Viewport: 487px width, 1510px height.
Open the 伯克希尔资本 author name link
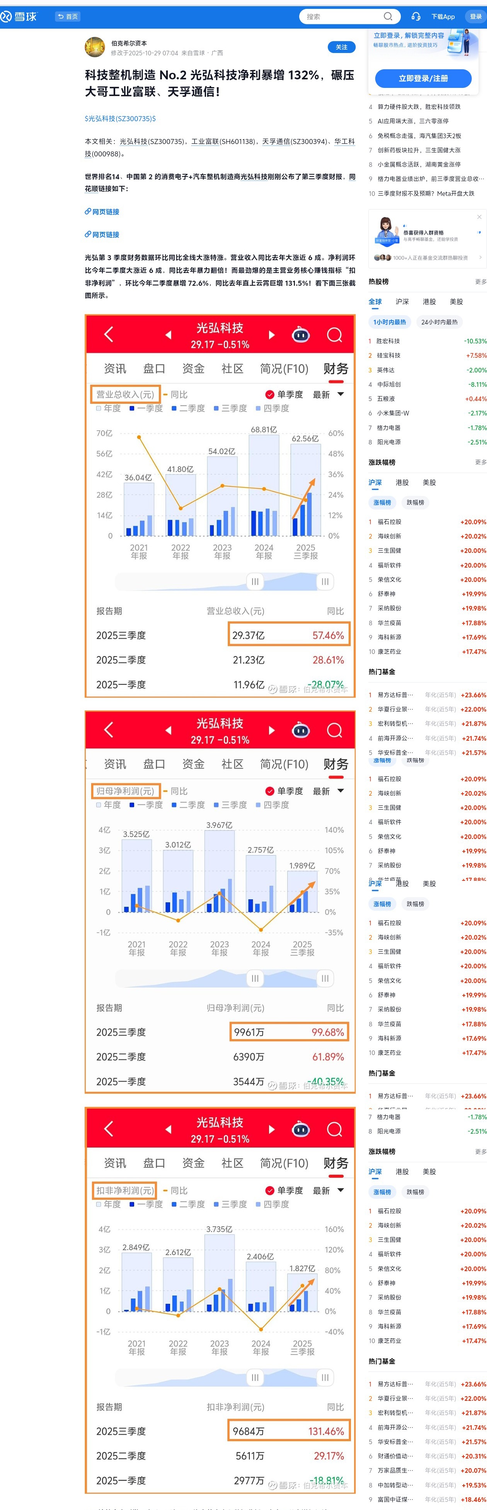(x=129, y=43)
